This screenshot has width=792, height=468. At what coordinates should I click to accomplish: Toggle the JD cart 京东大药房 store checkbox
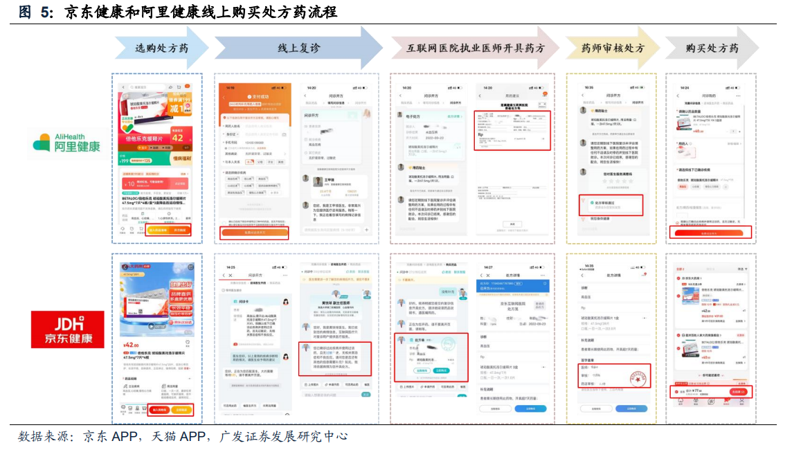pos(678,278)
